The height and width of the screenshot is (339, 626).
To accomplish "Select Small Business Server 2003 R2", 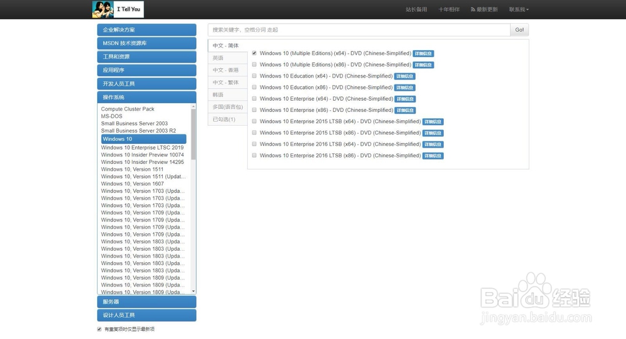I will coord(138,131).
